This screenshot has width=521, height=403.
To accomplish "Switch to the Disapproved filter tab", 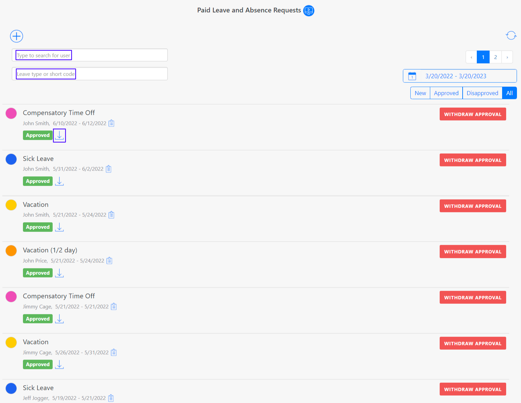I will [x=482, y=93].
